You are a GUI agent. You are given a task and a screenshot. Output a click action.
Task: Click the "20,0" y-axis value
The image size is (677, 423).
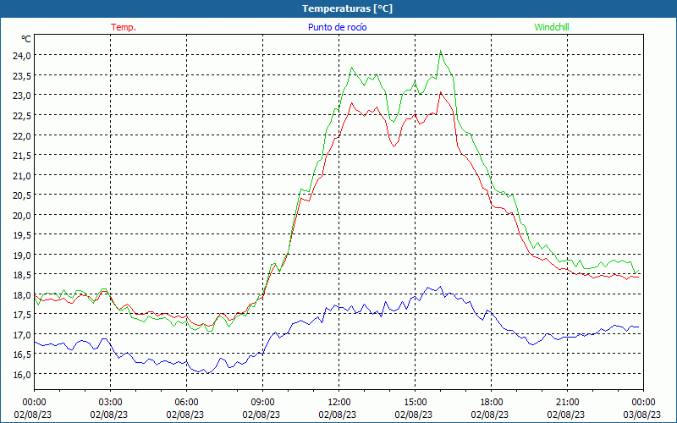coord(22,216)
